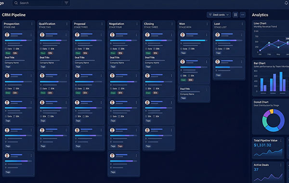Click progress bar on second Lost card
The width and height of the screenshot is (289, 183).
pyautogui.click(x=229, y=67)
